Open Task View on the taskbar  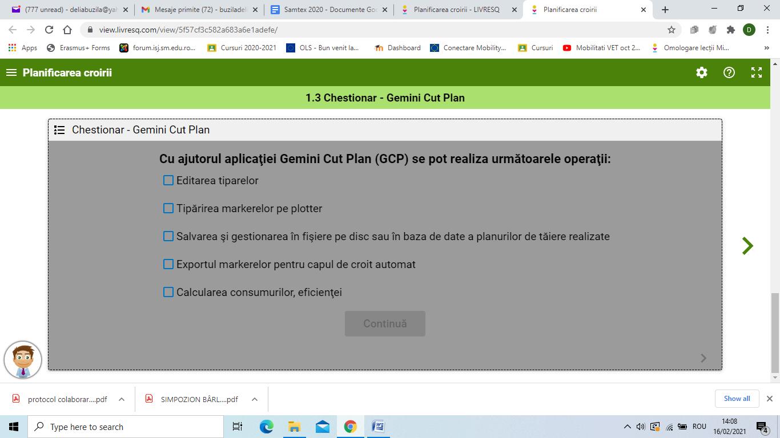click(238, 427)
